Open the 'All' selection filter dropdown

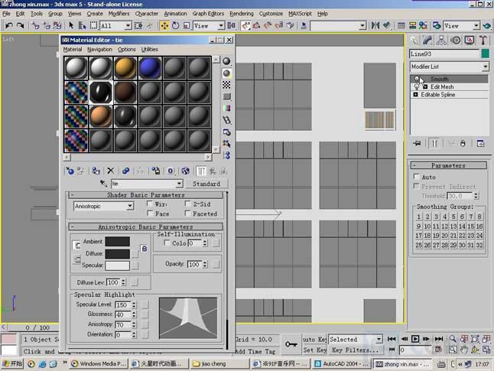coord(128,26)
